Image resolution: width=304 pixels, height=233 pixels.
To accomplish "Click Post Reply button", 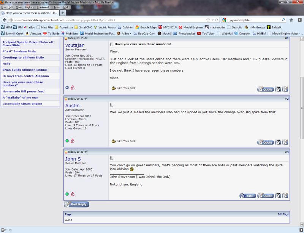I will pos(77,204).
